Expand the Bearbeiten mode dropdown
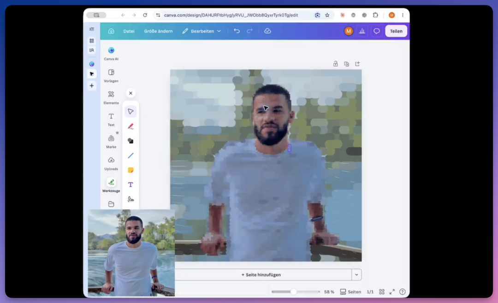Image resolution: width=498 pixels, height=303 pixels. 202,31
